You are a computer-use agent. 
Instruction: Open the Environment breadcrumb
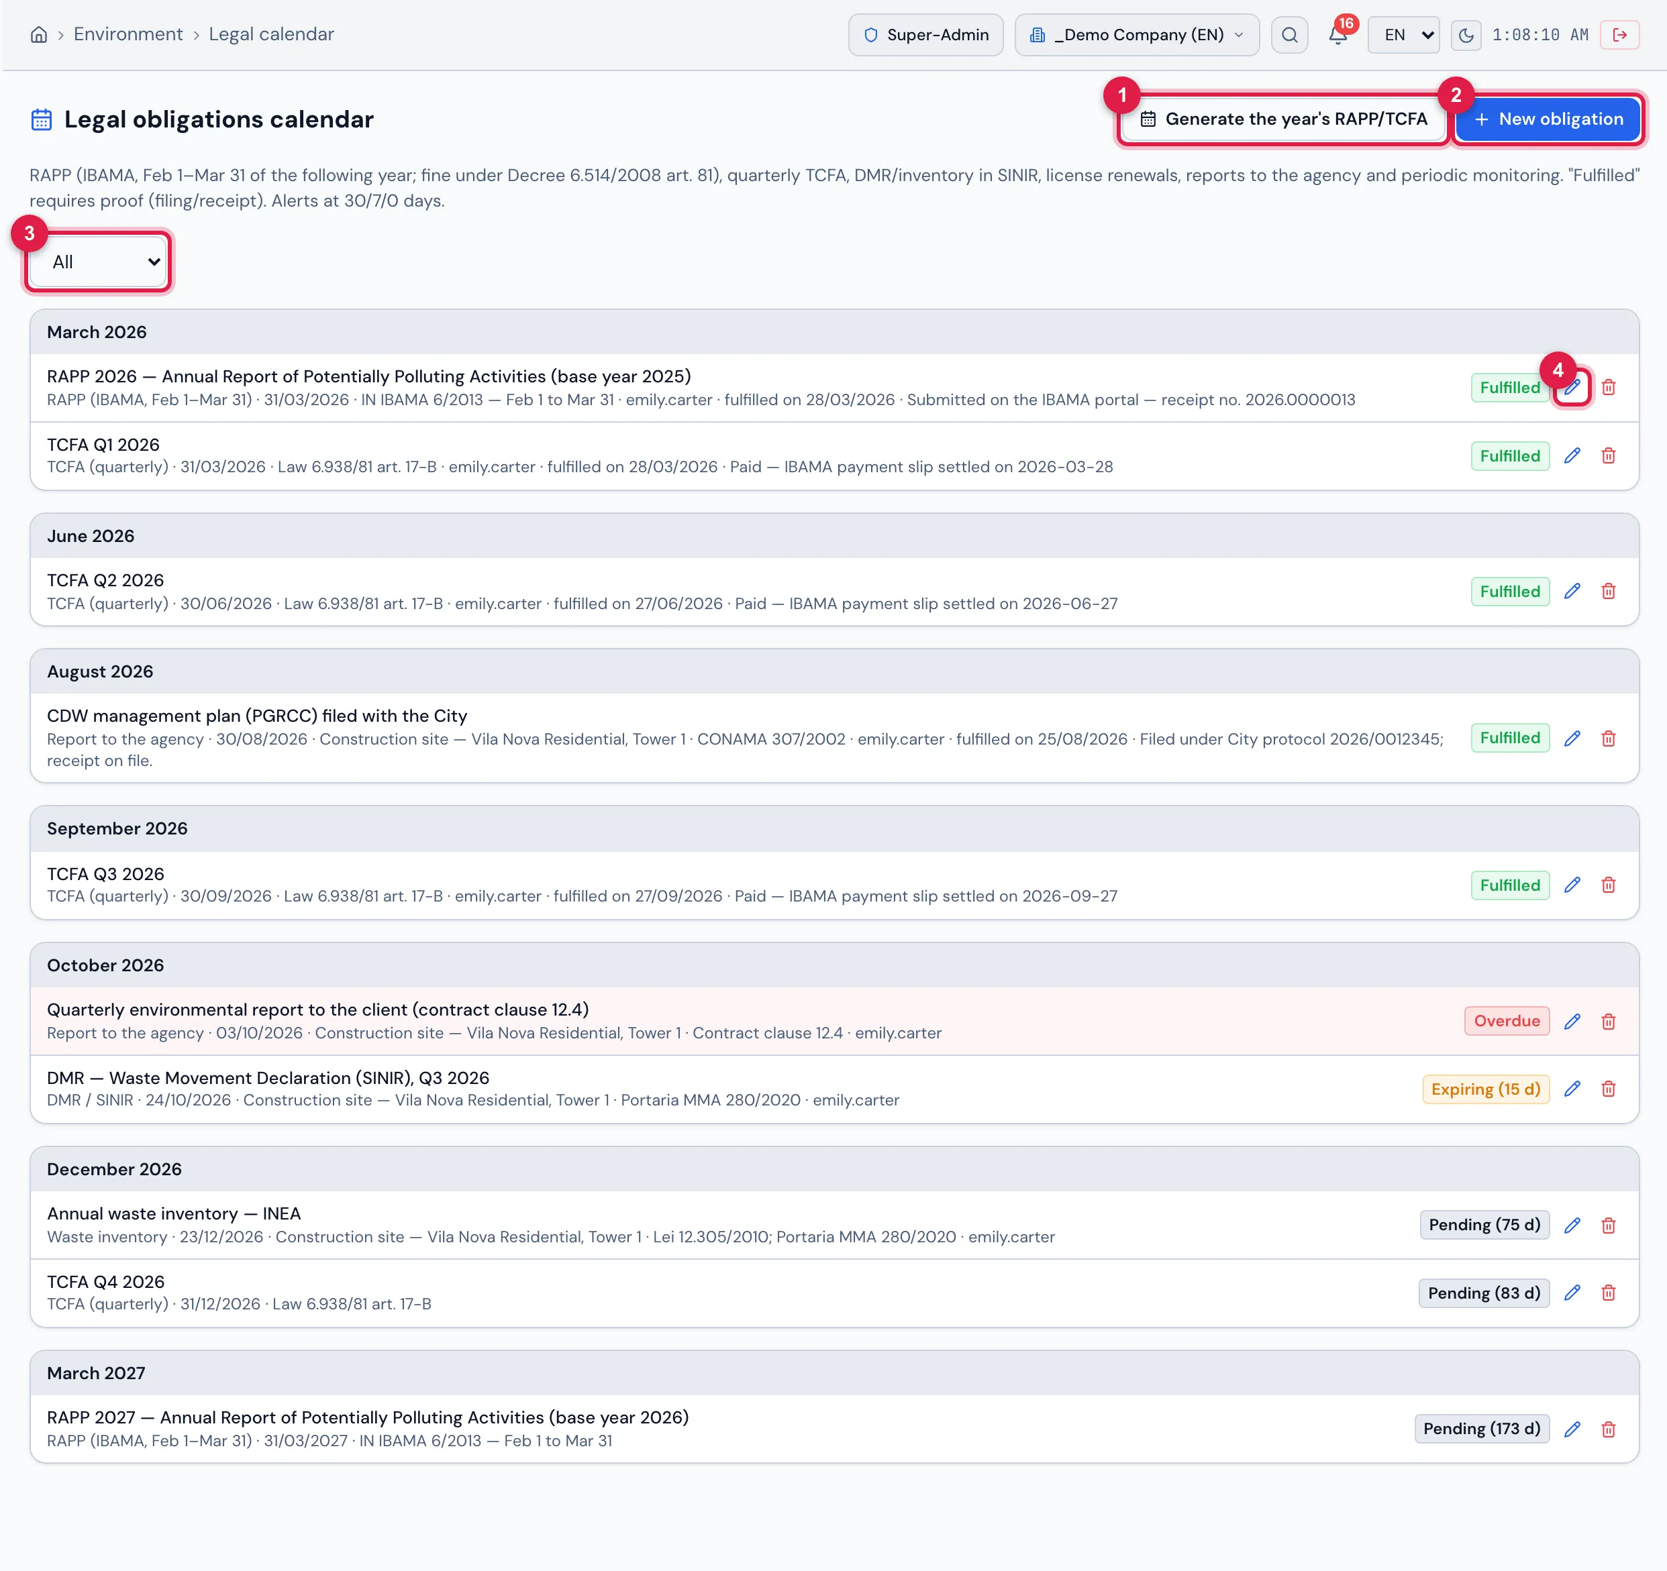[128, 34]
